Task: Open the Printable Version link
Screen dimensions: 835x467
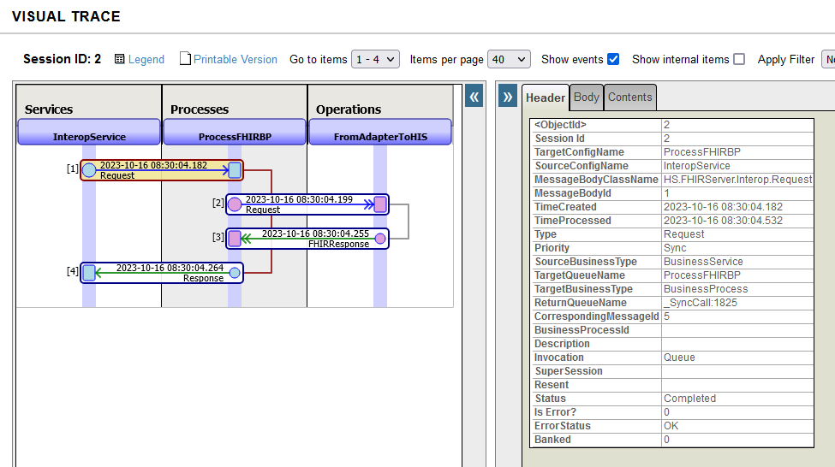Action: [236, 59]
